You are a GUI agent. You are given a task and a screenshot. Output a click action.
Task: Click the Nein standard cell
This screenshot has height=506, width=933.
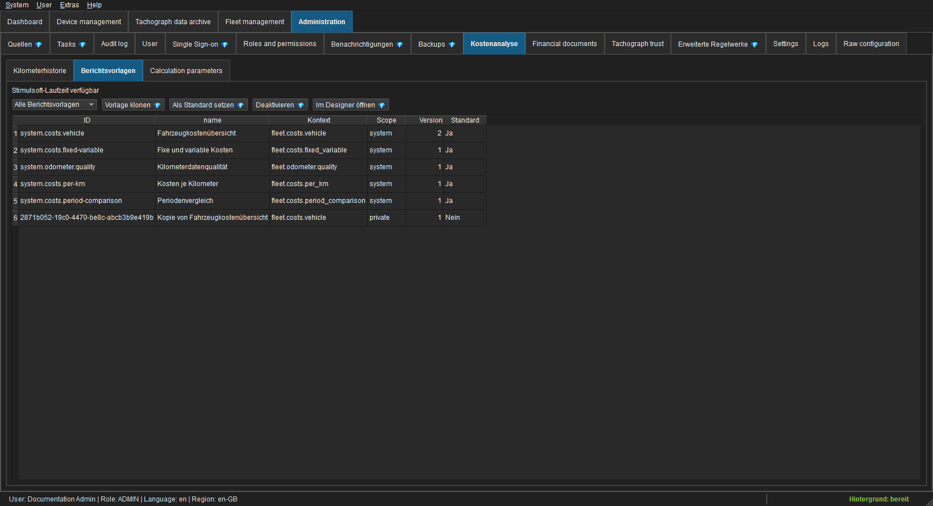coord(465,218)
